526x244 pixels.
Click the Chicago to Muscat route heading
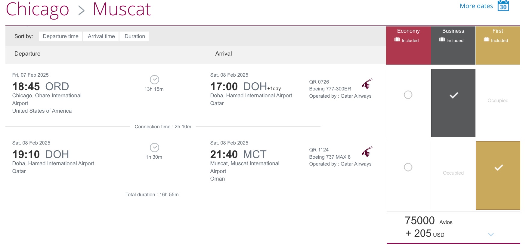coord(78,9)
